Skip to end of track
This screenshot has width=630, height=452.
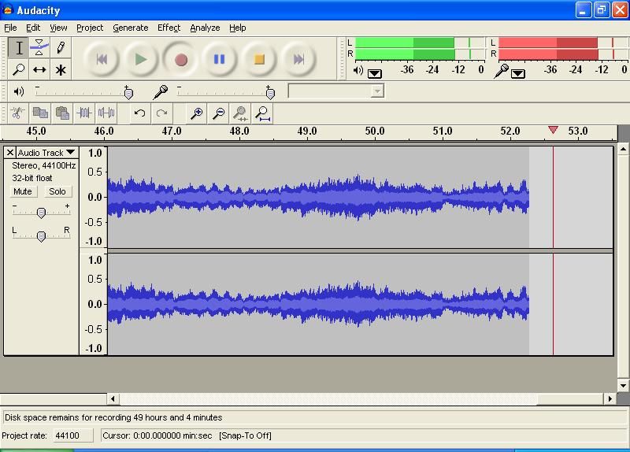tap(298, 60)
